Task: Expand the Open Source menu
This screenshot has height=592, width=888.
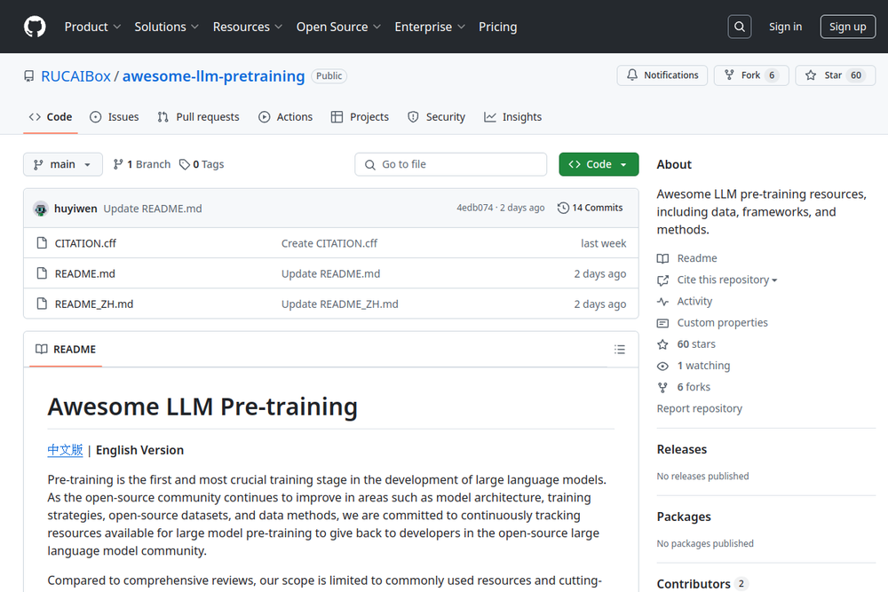Action: (x=338, y=27)
